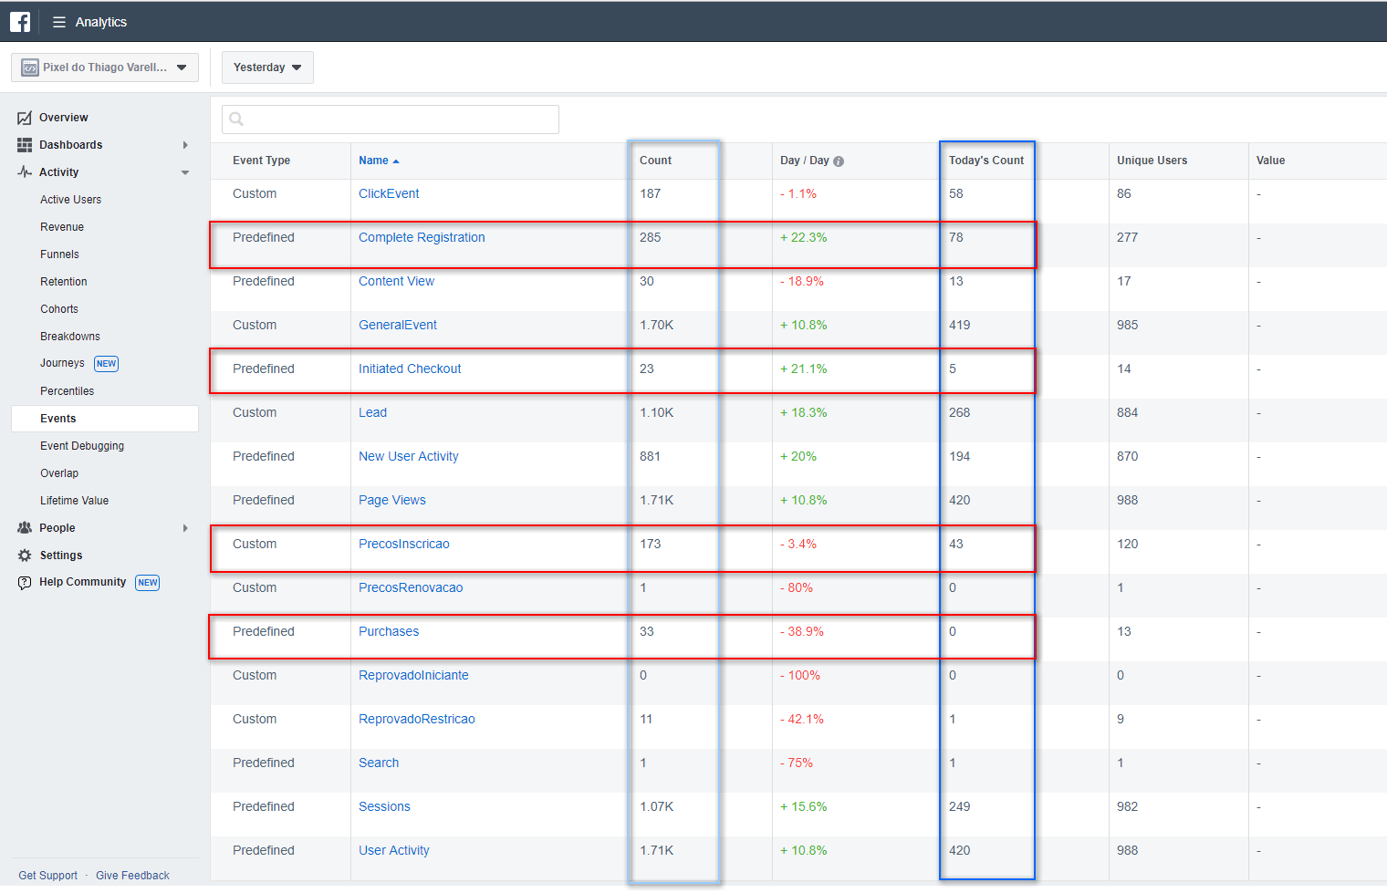Click the events search input field
Image resolution: width=1387 pixels, height=893 pixels.
pos(391,119)
